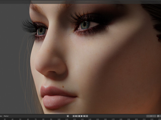Image resolution: width=161 pixels, height=120 pixels.
Task: Play the animation forward
Action: [x=82, y=116]
